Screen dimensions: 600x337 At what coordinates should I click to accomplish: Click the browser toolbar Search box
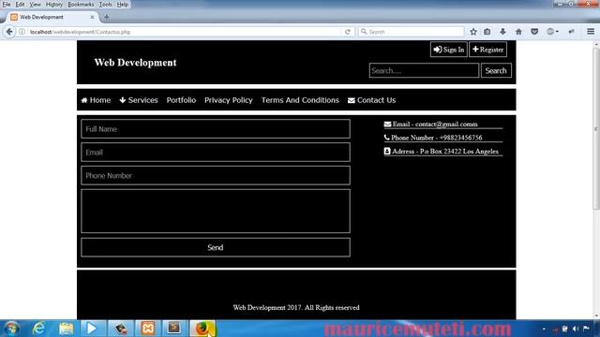click(x=412, y=32)
